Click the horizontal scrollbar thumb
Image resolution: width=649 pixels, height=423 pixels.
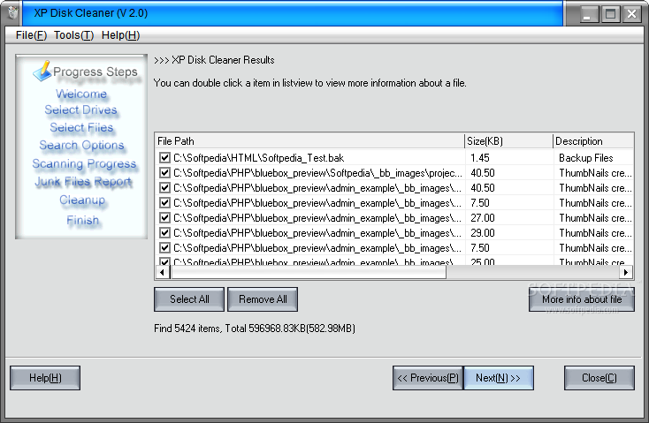pyautogui.click(x=309, y=272)
